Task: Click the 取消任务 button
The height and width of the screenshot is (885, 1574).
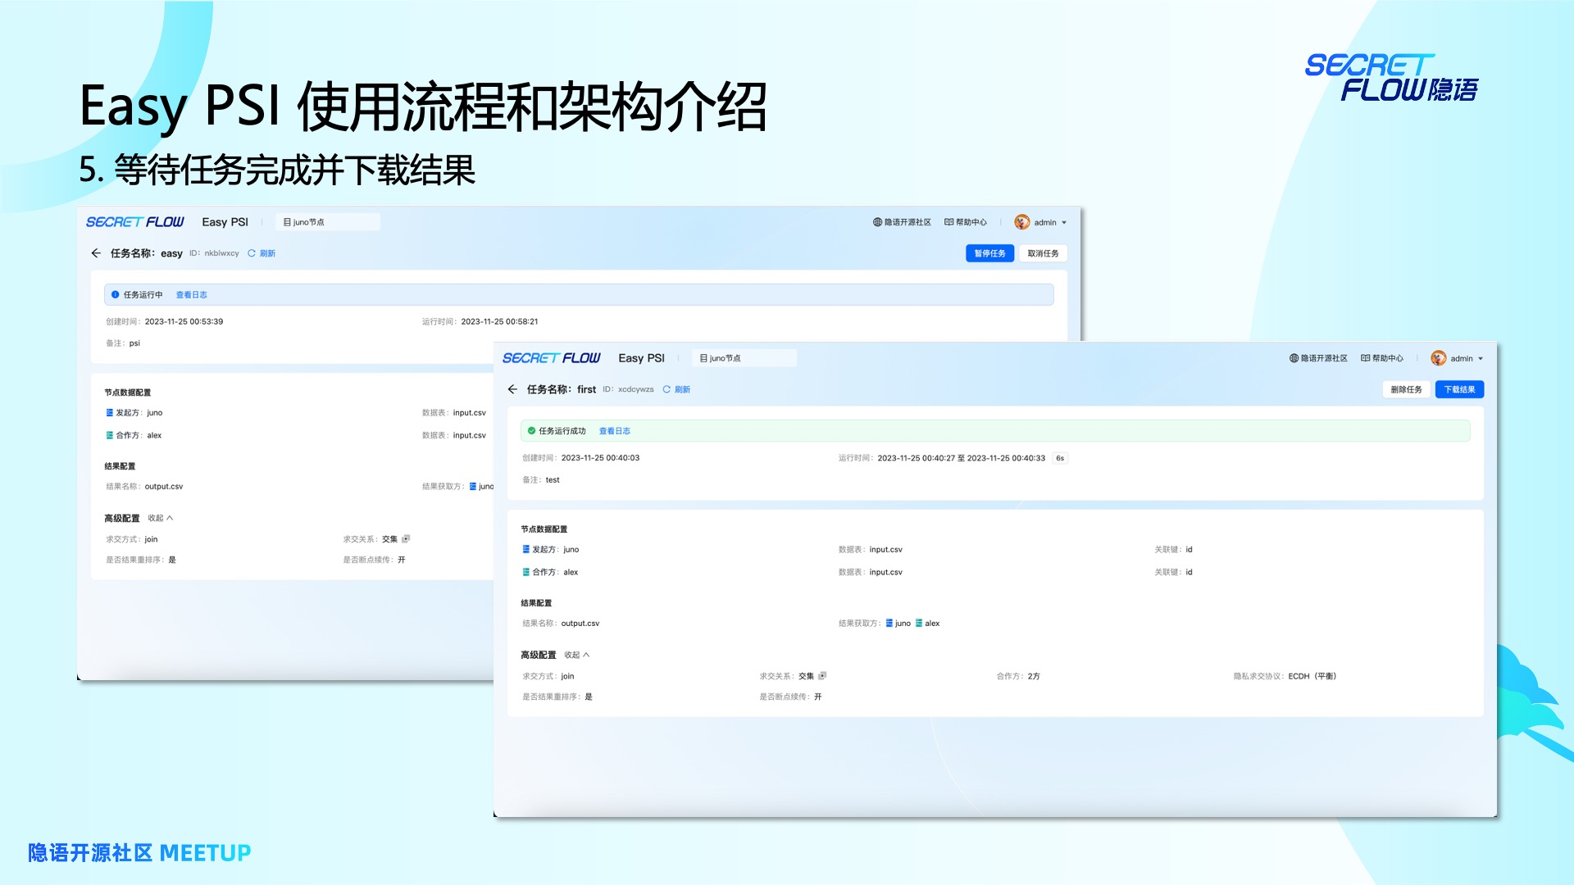Action: click(1043, 253)
